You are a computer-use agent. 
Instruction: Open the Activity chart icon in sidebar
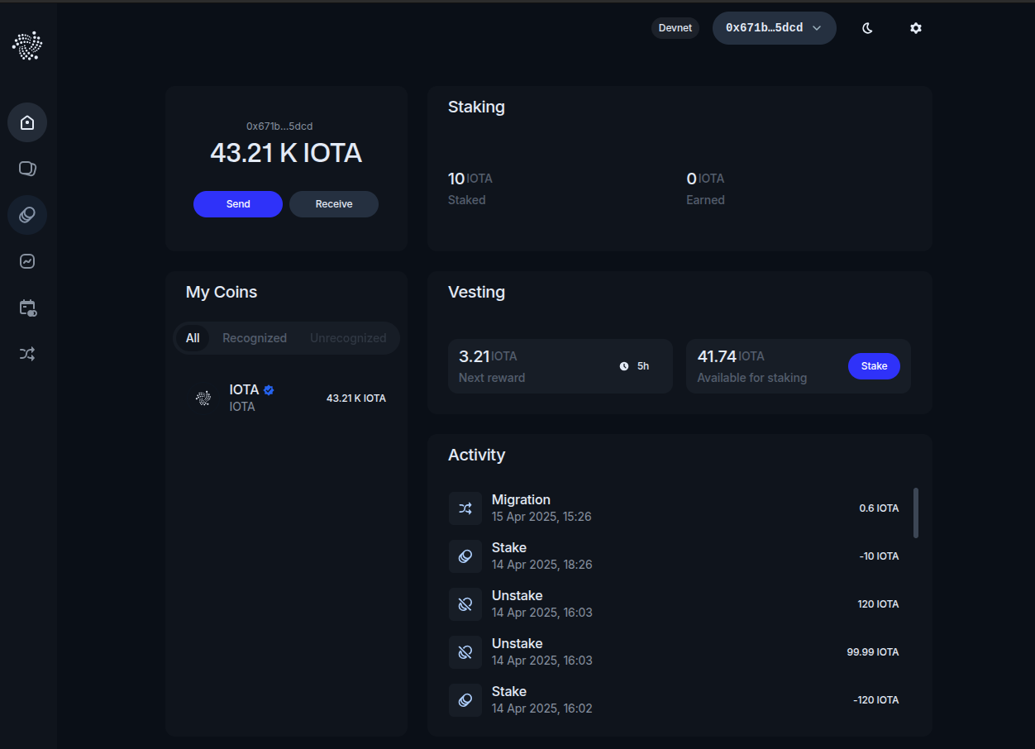point(27,260)
